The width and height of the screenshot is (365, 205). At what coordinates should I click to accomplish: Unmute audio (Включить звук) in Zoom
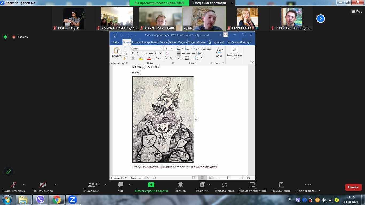click(14, 187)
